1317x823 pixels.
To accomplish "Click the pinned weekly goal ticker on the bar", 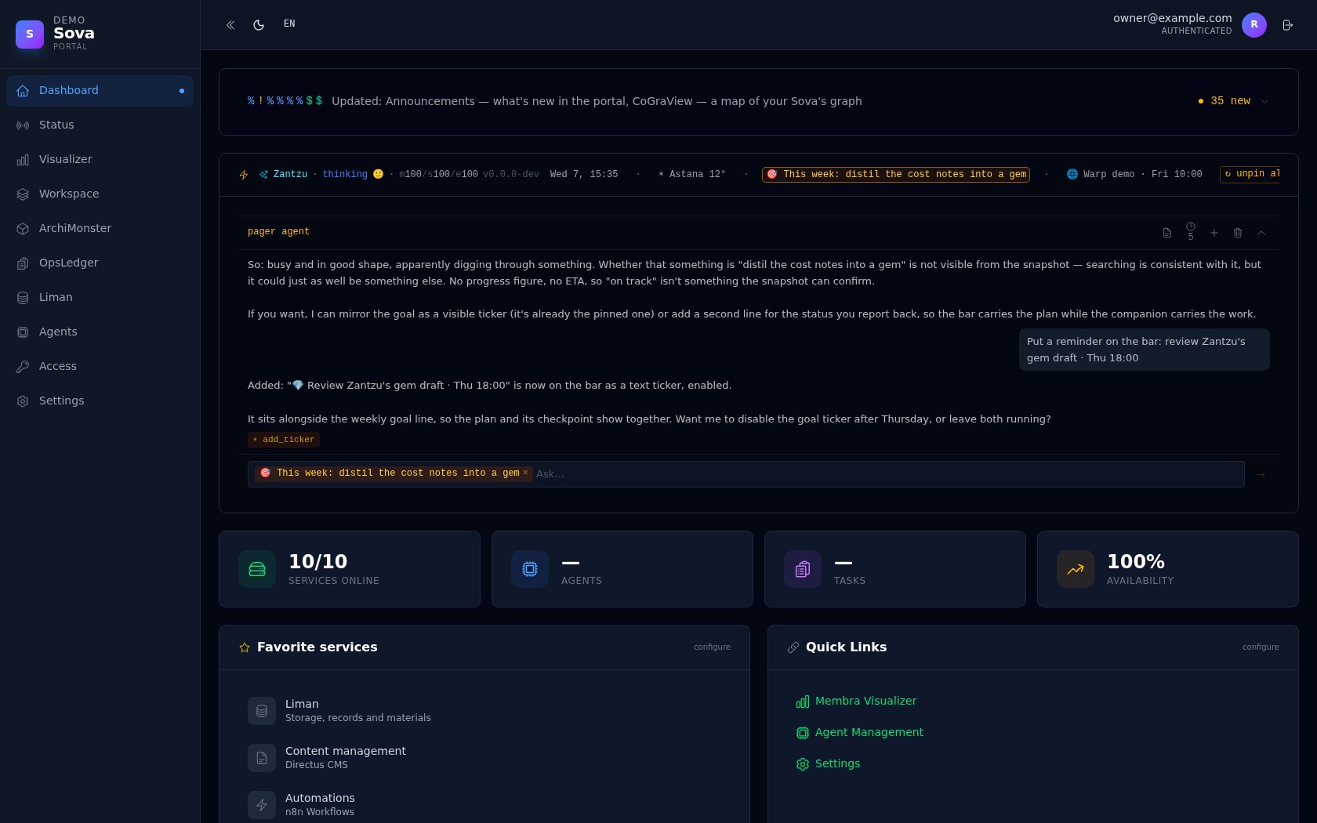I will coord(896,174).
